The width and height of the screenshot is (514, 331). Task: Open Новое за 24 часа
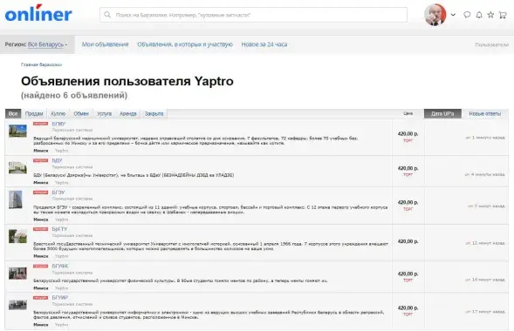[264, 44]
